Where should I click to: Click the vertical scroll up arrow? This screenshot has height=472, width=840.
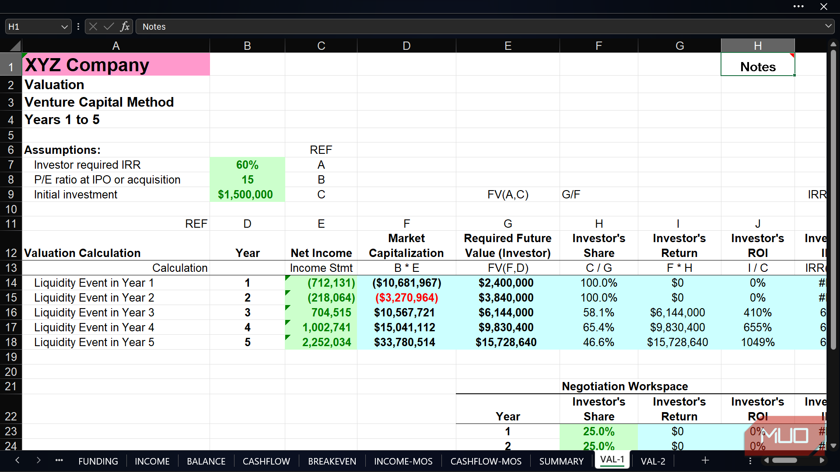833,44
